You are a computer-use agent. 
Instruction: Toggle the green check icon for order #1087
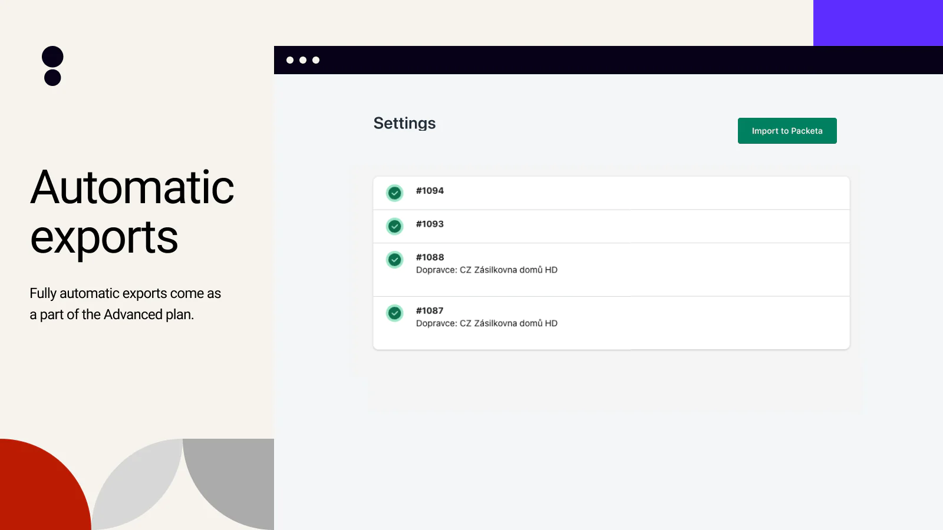pyautogui.click(x=395, y=313)
